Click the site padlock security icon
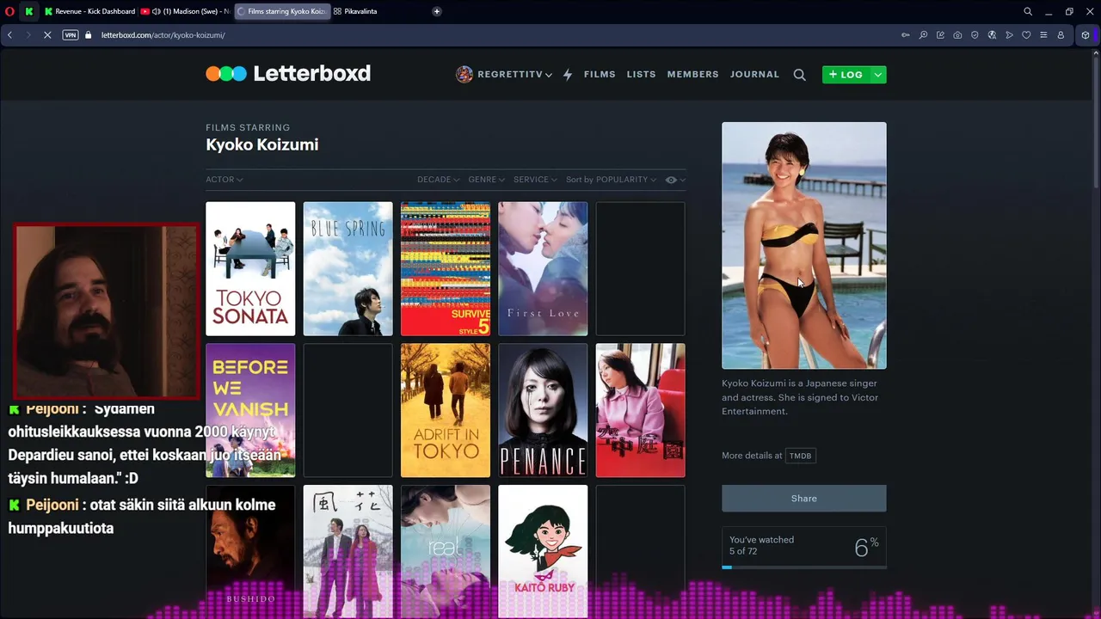 tap(88, 35)
